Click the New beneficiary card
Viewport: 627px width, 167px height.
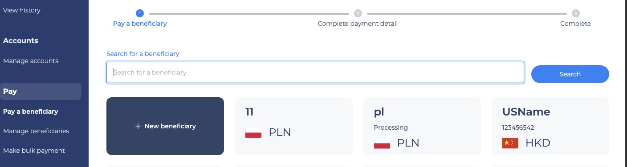(165, 126)
